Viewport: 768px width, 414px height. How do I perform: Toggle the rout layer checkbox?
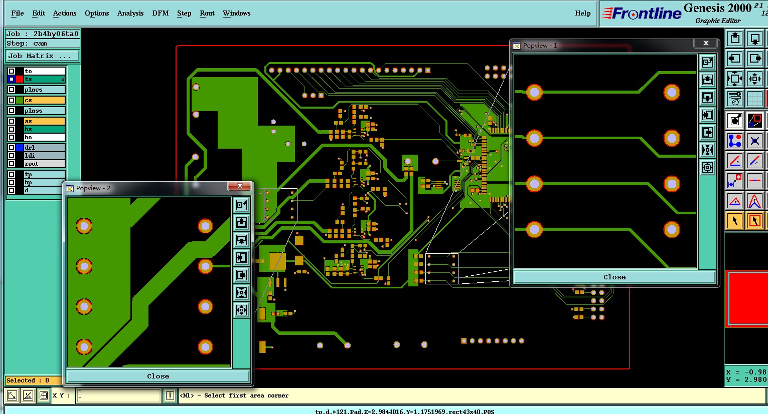pos(12,164)
